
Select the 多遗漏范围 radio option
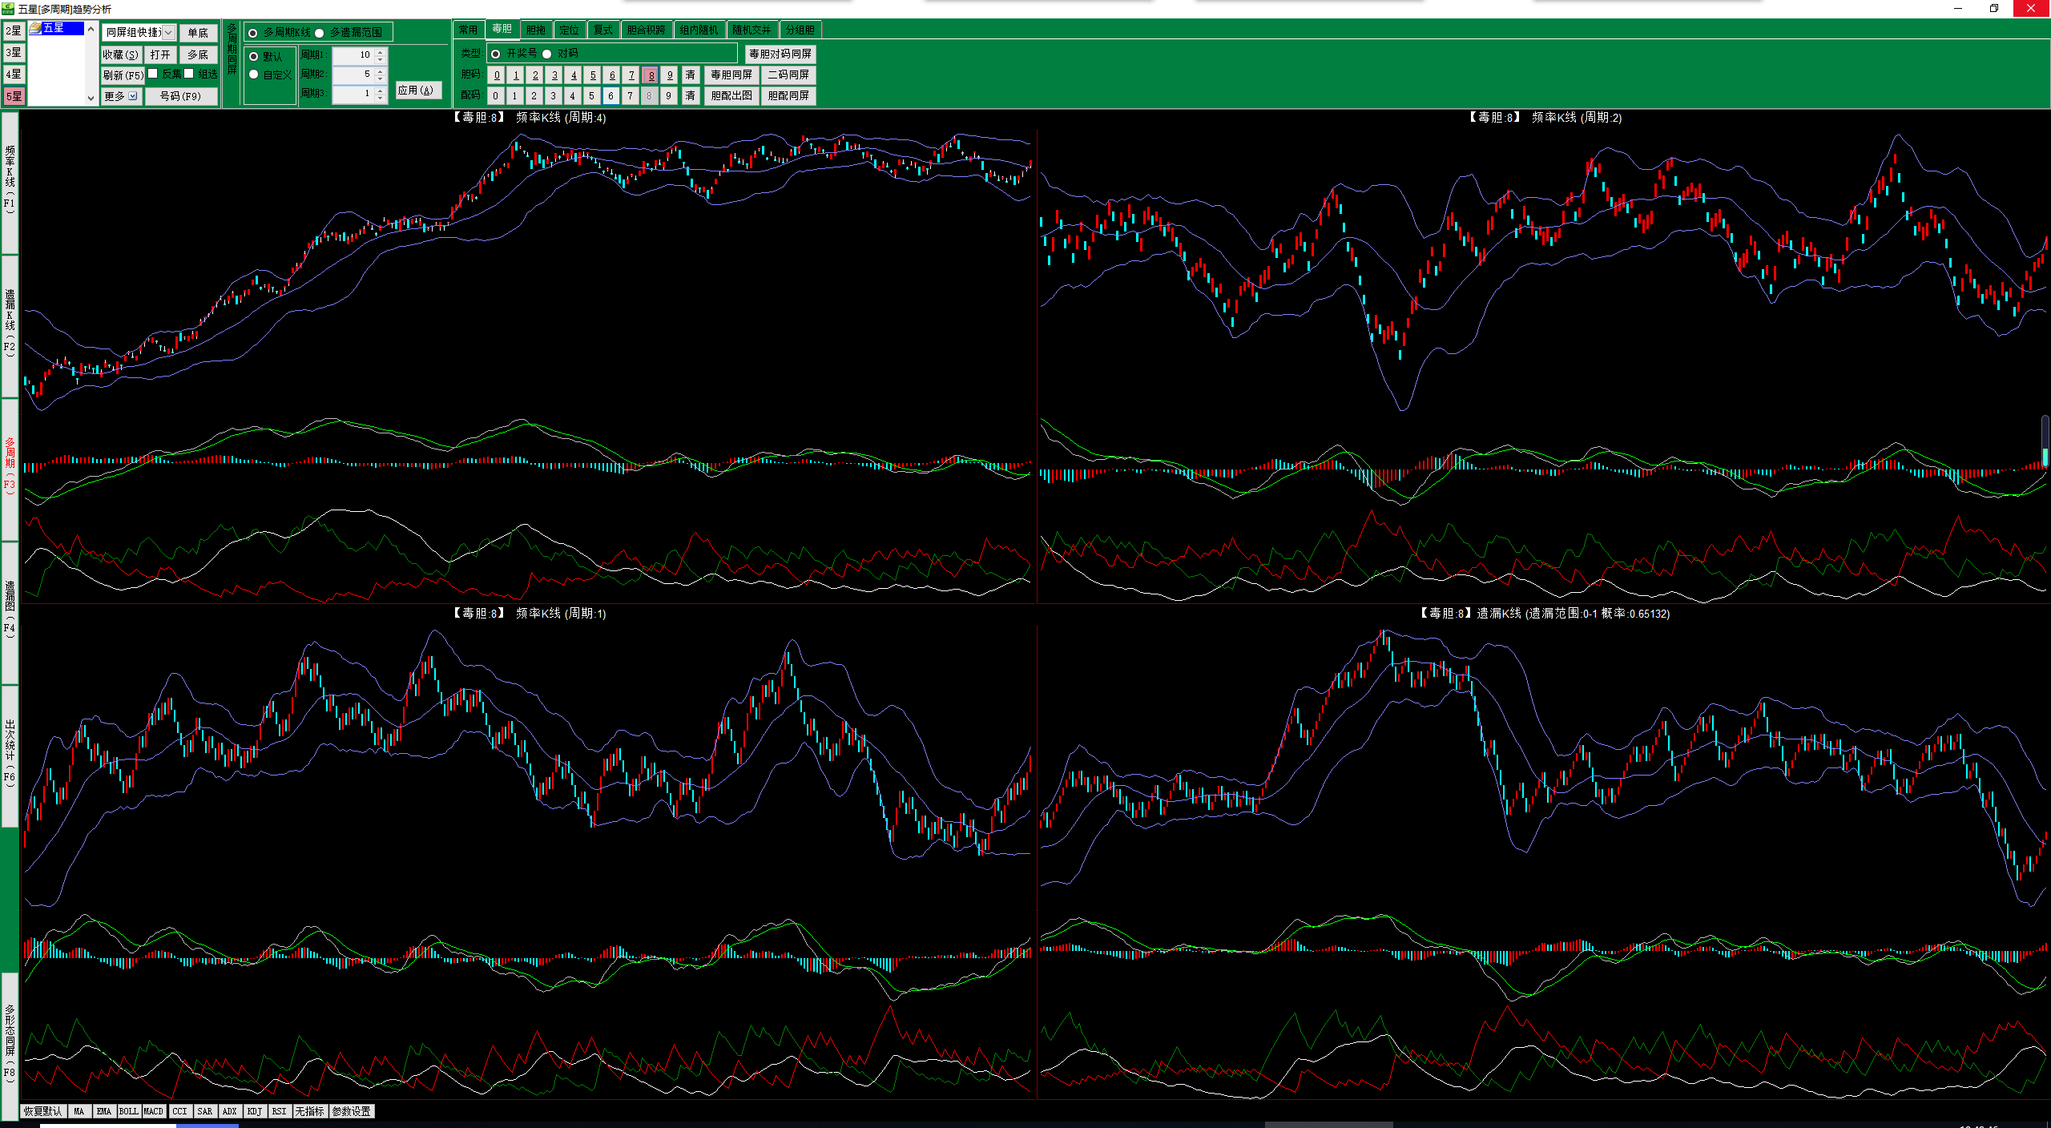click(x=320, y=33)
